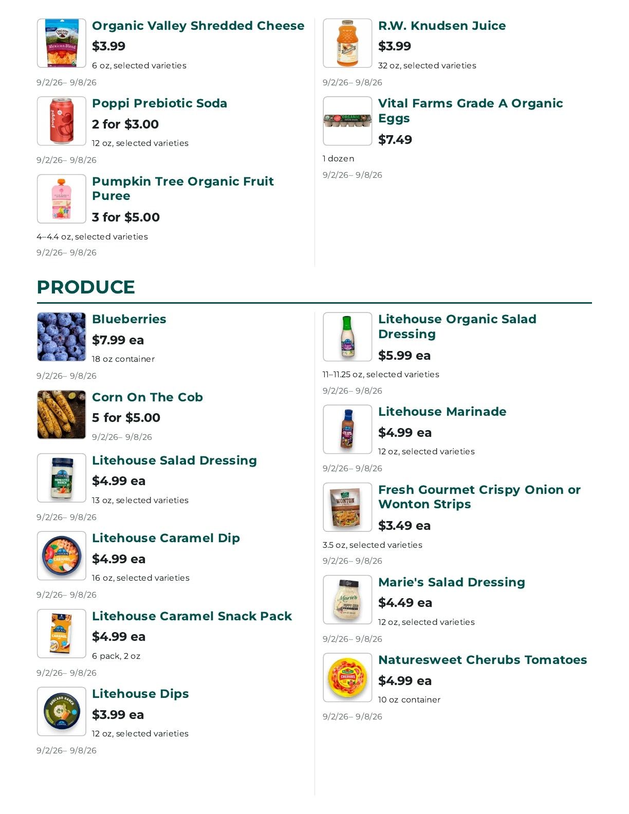This screenshot has width=629, height=814.
Task: Open the Litehouse Salad Dressing title link
Action: click(x=174, y=460)
